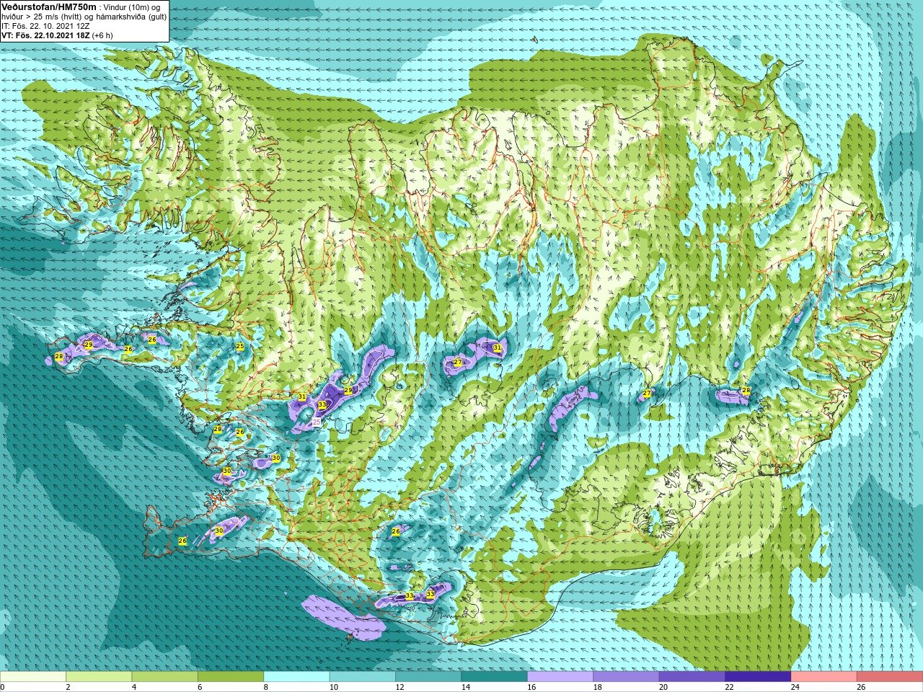
Task: Select the legend tick label '16'
Action: [531, 687]
